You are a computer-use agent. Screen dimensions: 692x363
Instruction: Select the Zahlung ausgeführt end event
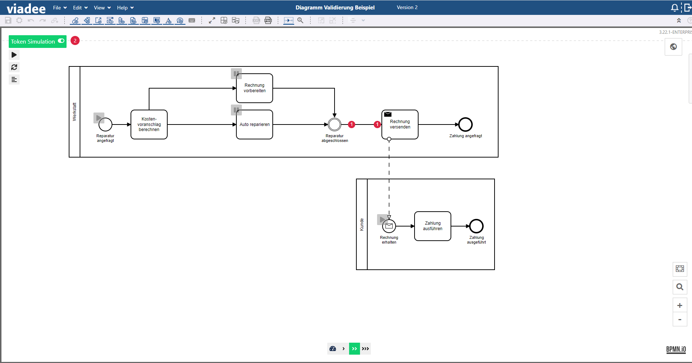476,226
